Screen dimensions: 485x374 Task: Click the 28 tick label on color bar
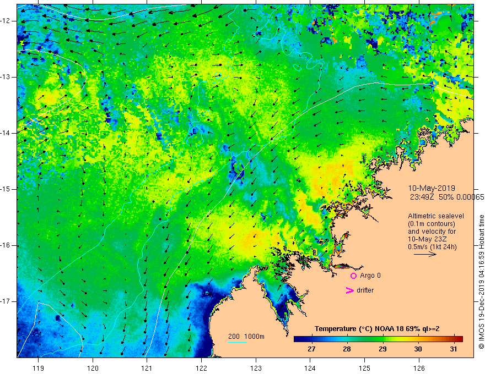coord(347,349)
